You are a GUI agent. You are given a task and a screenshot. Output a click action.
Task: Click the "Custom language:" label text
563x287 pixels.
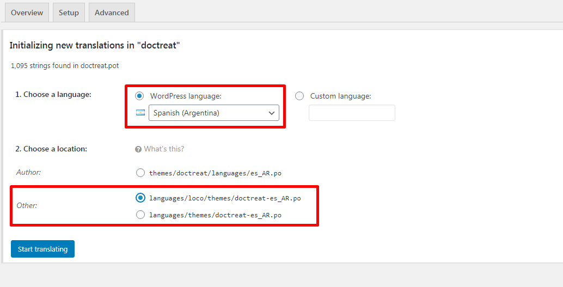tap(341, 96)
